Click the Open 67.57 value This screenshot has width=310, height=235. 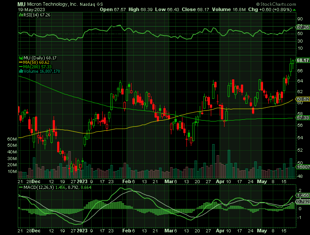pyautogui.click(x=112, y=9)
